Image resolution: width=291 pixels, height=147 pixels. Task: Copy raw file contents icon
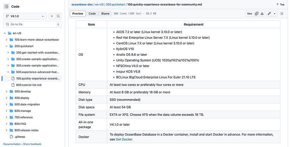point(257,14)
